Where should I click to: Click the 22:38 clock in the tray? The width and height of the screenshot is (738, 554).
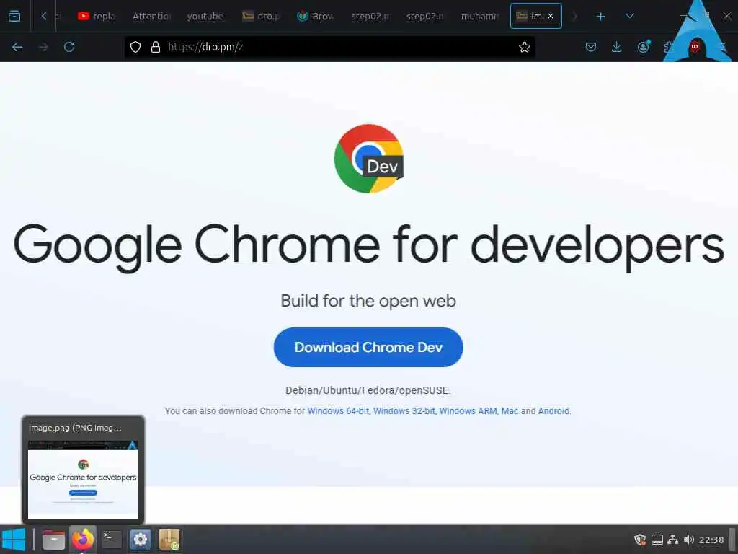[x=711, y=540]
